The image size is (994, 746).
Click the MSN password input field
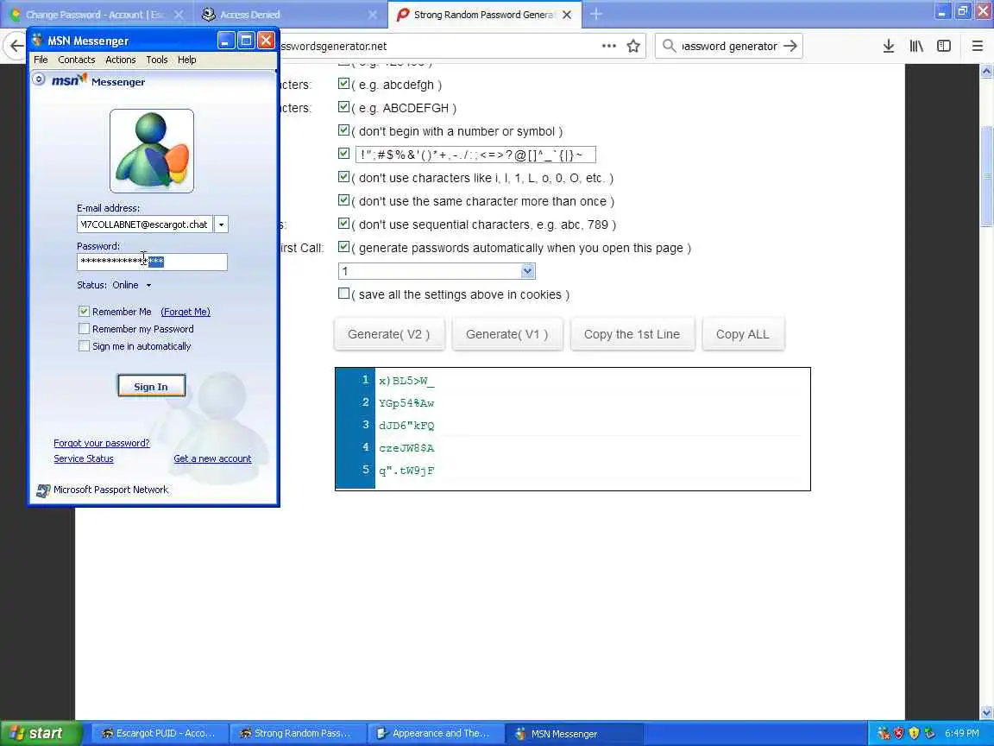point(152,262)
